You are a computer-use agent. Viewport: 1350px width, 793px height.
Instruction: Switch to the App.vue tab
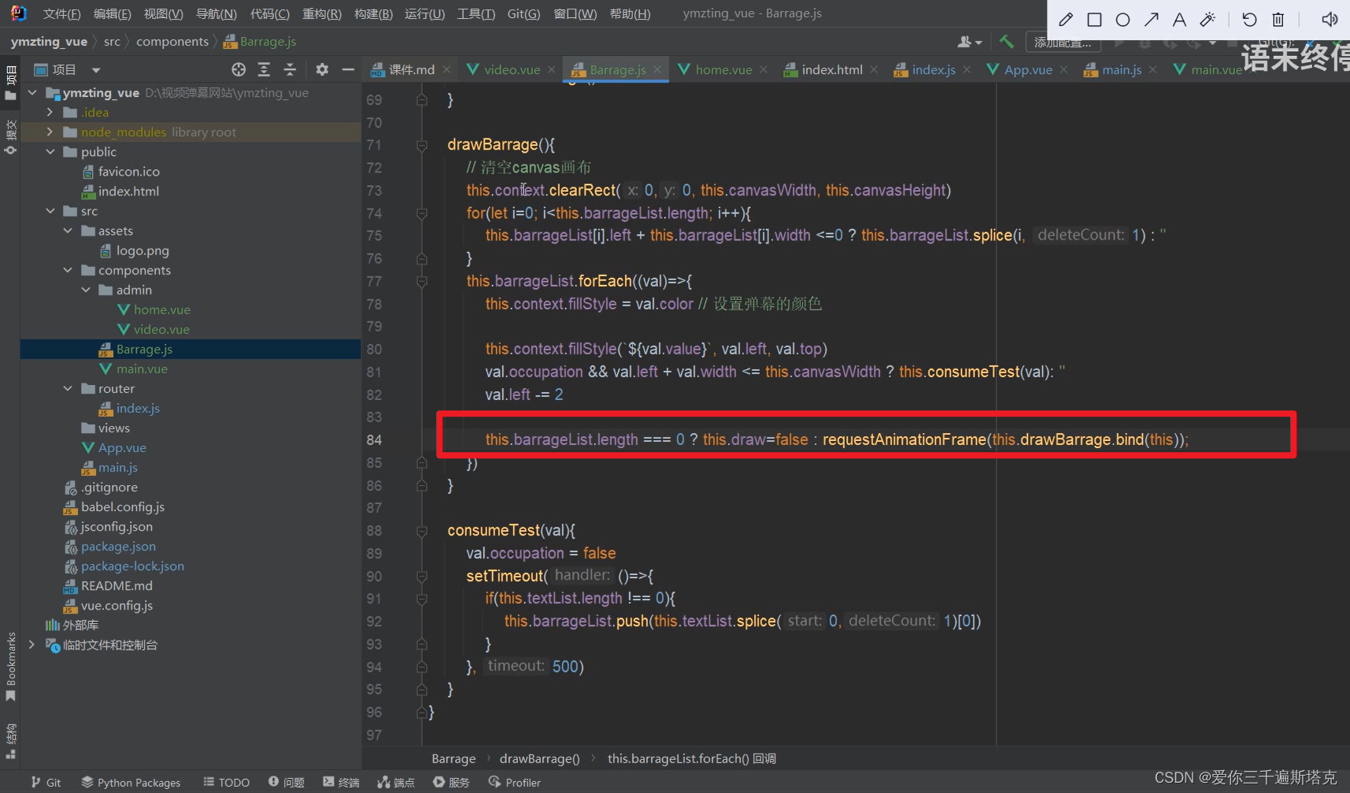[1027, 69]
